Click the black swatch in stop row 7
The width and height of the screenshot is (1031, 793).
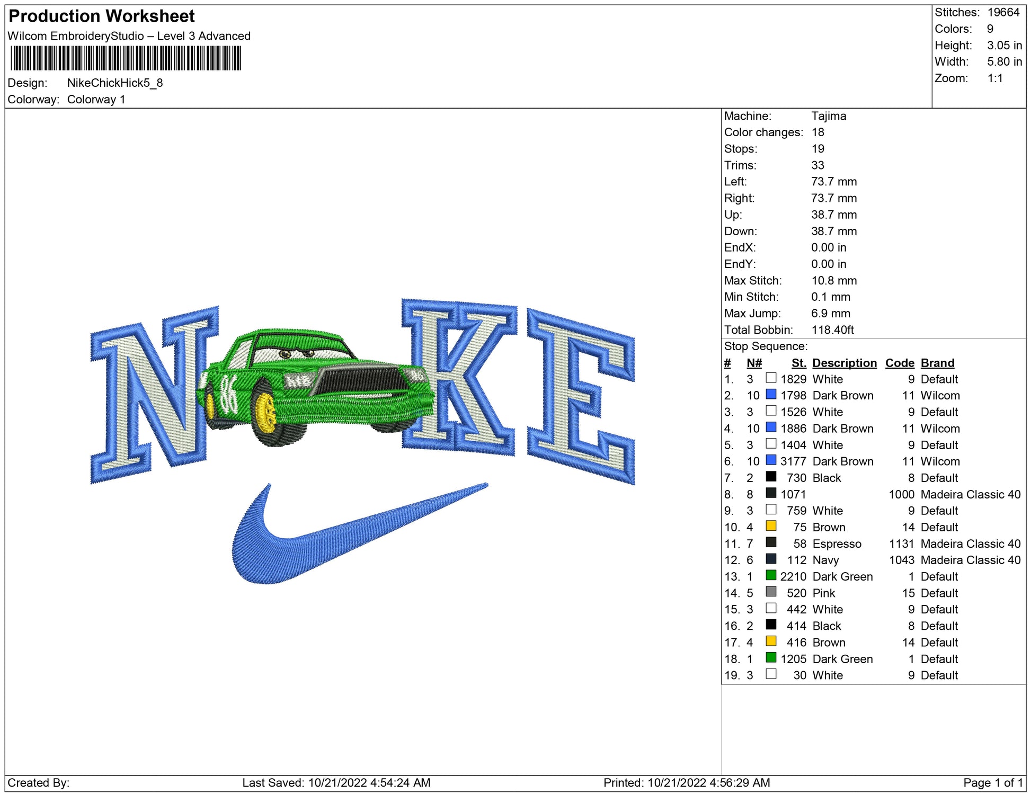pyautogui.click(x=771, y=477)
